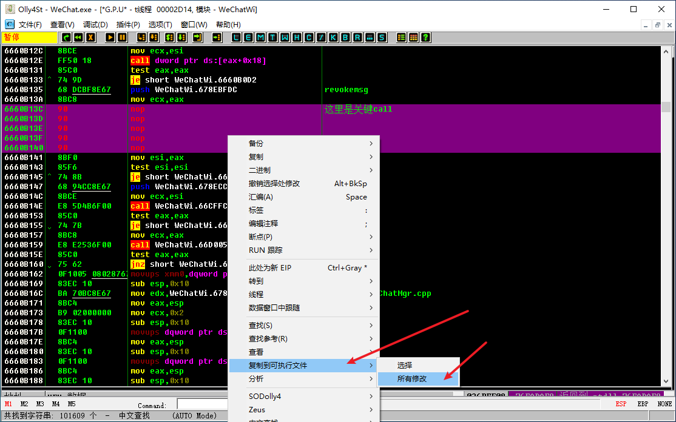Open Breakpoints window with B icon
676x422 pixels.
[345, 38]
